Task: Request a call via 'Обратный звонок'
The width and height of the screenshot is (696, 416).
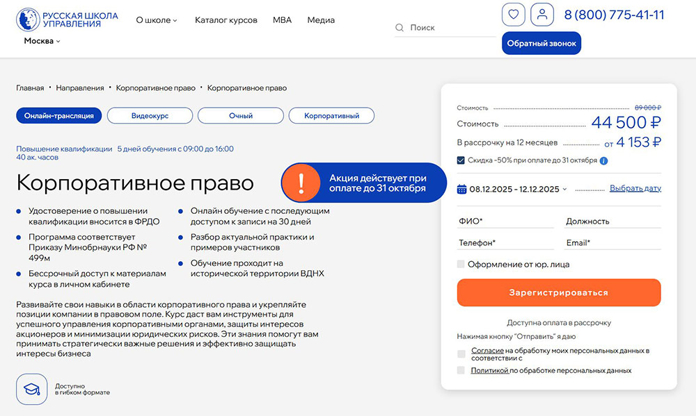Action: point(541,42)
